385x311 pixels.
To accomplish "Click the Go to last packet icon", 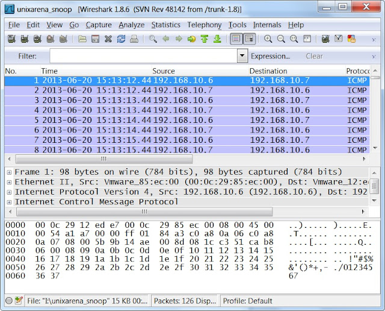I will tap(217, 39).
